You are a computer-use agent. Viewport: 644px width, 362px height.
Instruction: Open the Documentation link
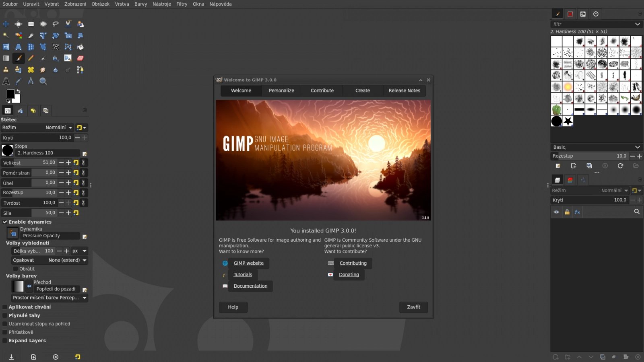(250, 286)
